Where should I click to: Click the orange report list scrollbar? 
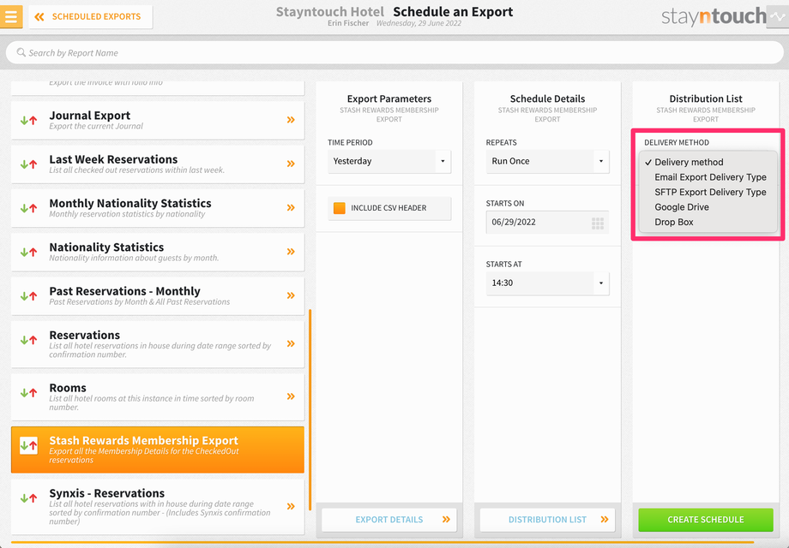tap(310, 409)
